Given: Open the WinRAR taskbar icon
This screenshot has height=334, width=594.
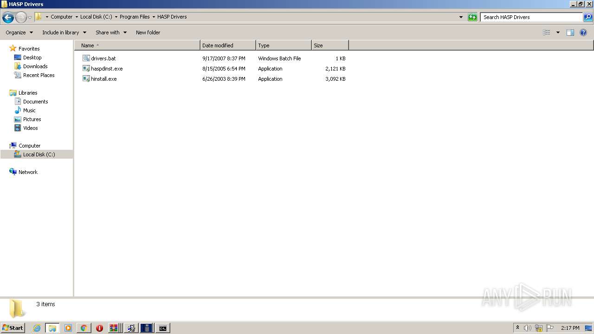Looking at the screenshot, I should [x=115, y=328].
